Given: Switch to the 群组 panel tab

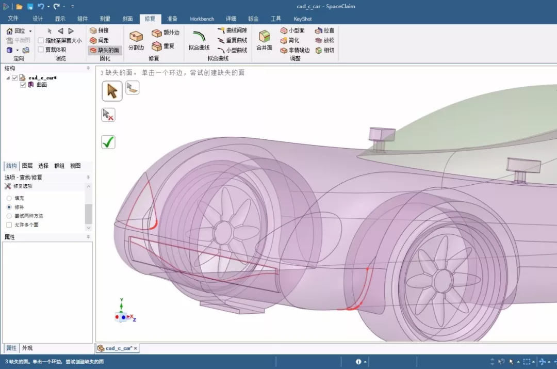Looking at the screenshot, I should (x=59, y=166).
